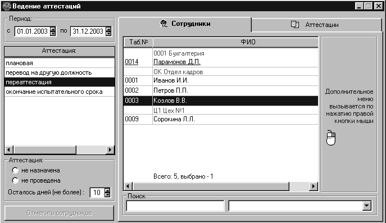Click the attestation list's horizontal scrollbar thumb
Viewport: 386px width, 223px height.
click(x=45, y=149)
